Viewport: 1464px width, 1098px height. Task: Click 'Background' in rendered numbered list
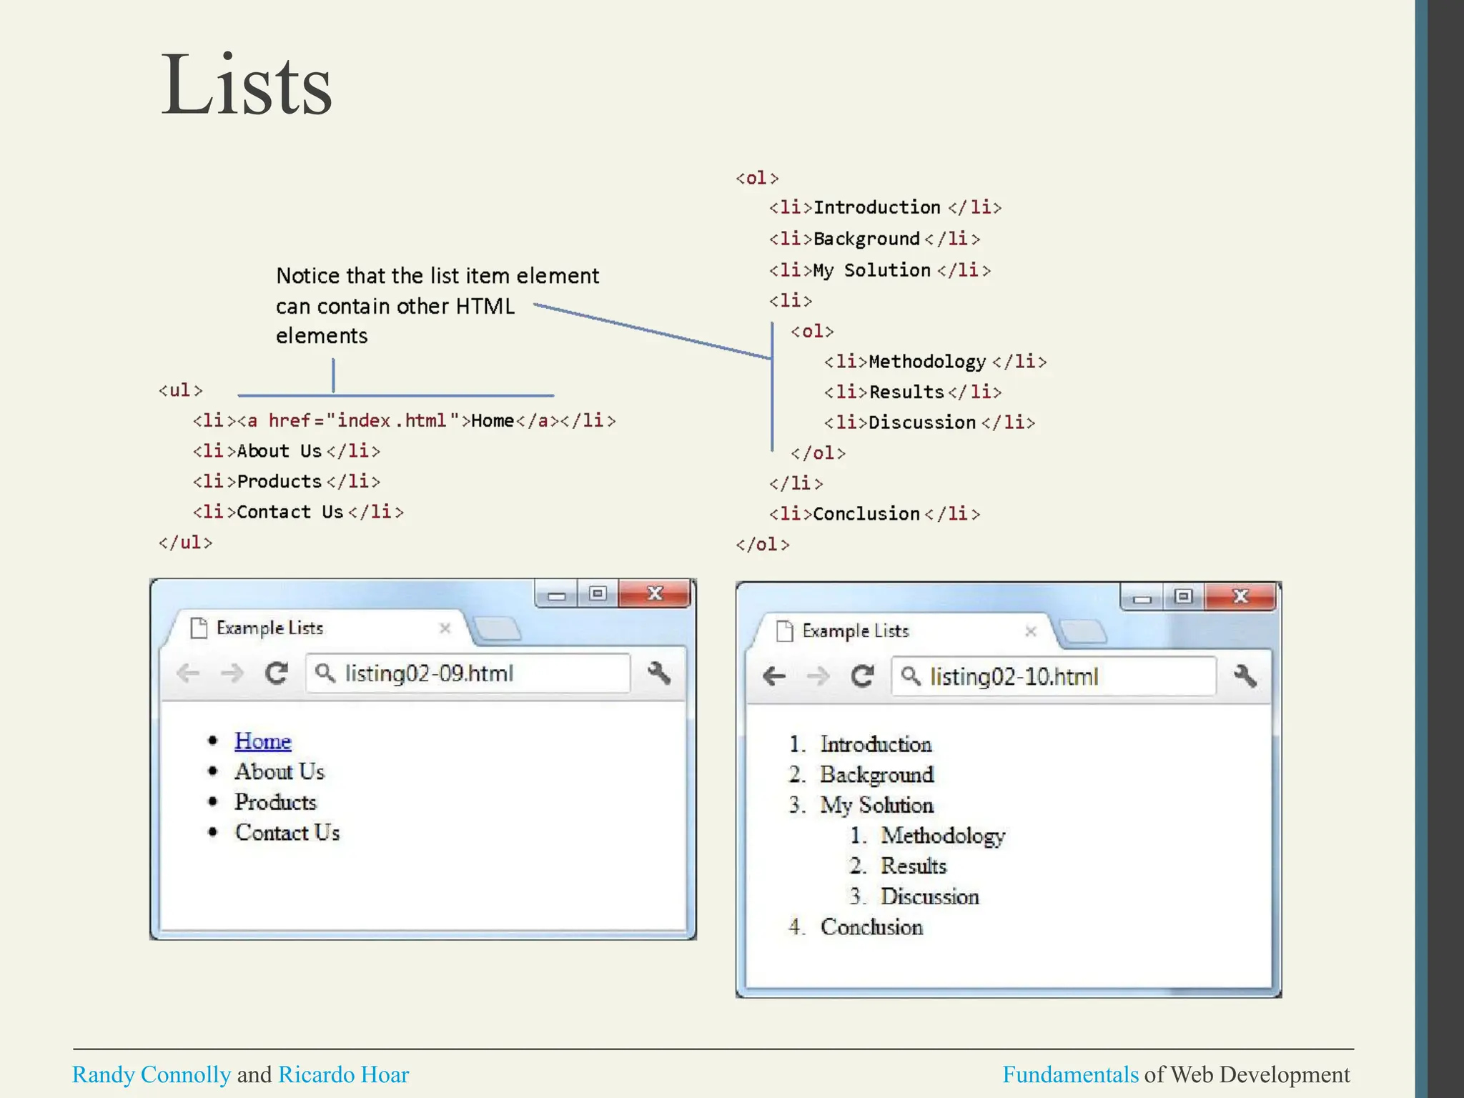tap(877, 775)
